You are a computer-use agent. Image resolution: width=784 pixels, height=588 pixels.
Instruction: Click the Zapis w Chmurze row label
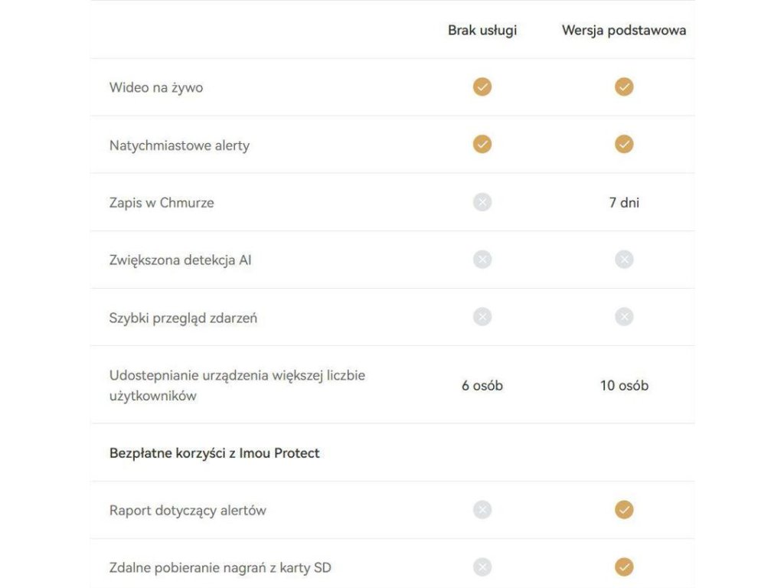click(x=162, y=203)
